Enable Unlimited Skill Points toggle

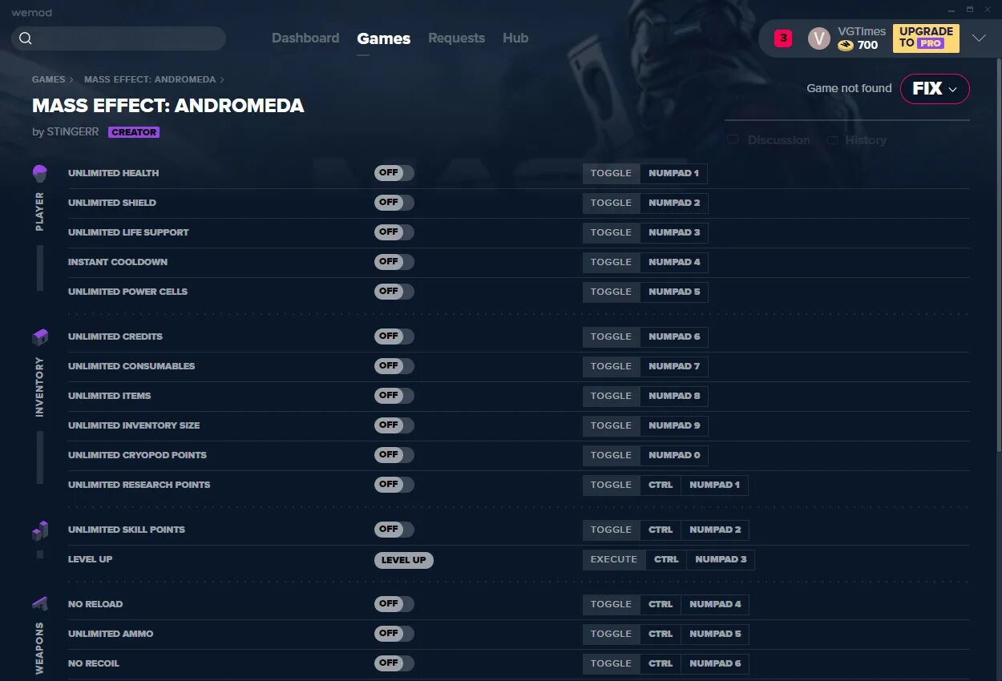394,530
